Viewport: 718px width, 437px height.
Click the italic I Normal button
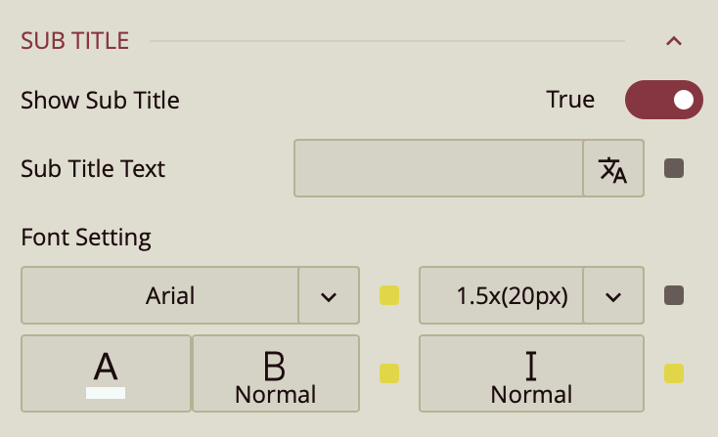click(x=531, y=374)
